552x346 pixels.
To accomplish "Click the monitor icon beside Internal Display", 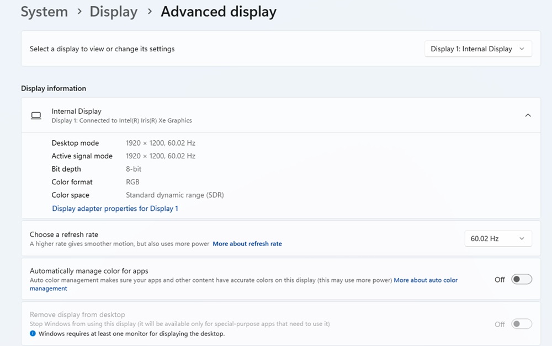I will click(x=35, y=115).
